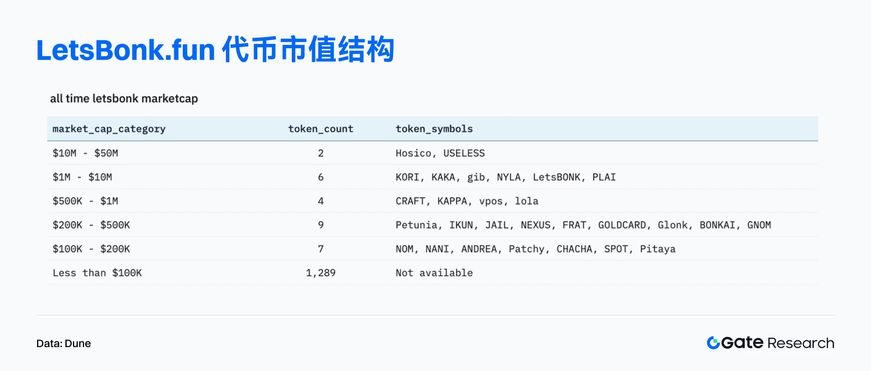Pick the "GOLDCARD" token symbol

pyautogui.click(x=622, y=225)
